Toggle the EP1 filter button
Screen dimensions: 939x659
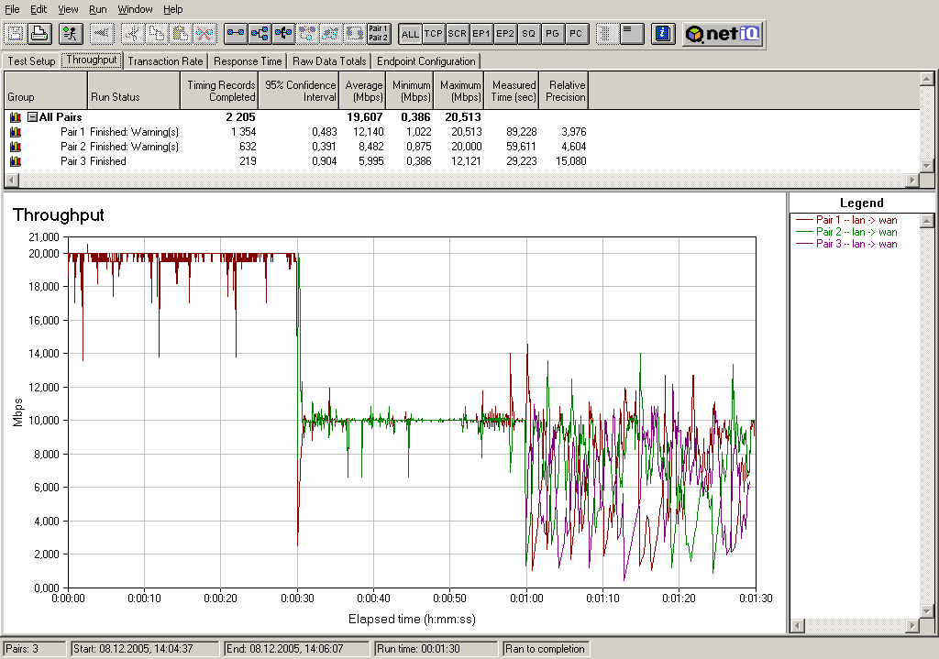(481, 34)
